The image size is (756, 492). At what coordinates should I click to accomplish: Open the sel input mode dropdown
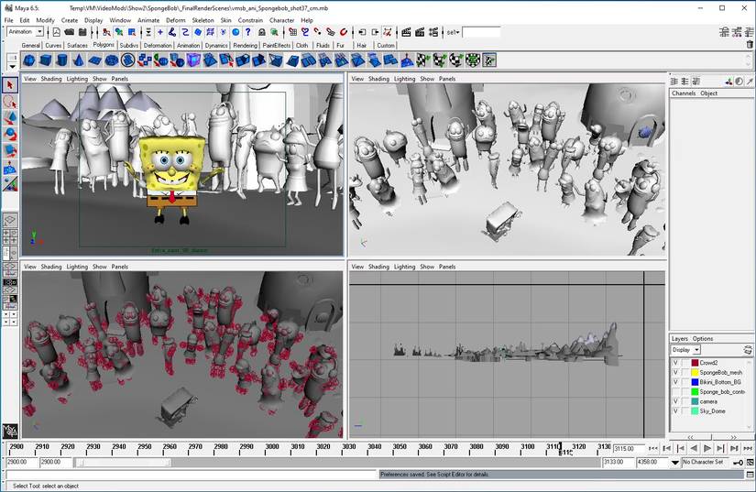[x=453, y=32]
